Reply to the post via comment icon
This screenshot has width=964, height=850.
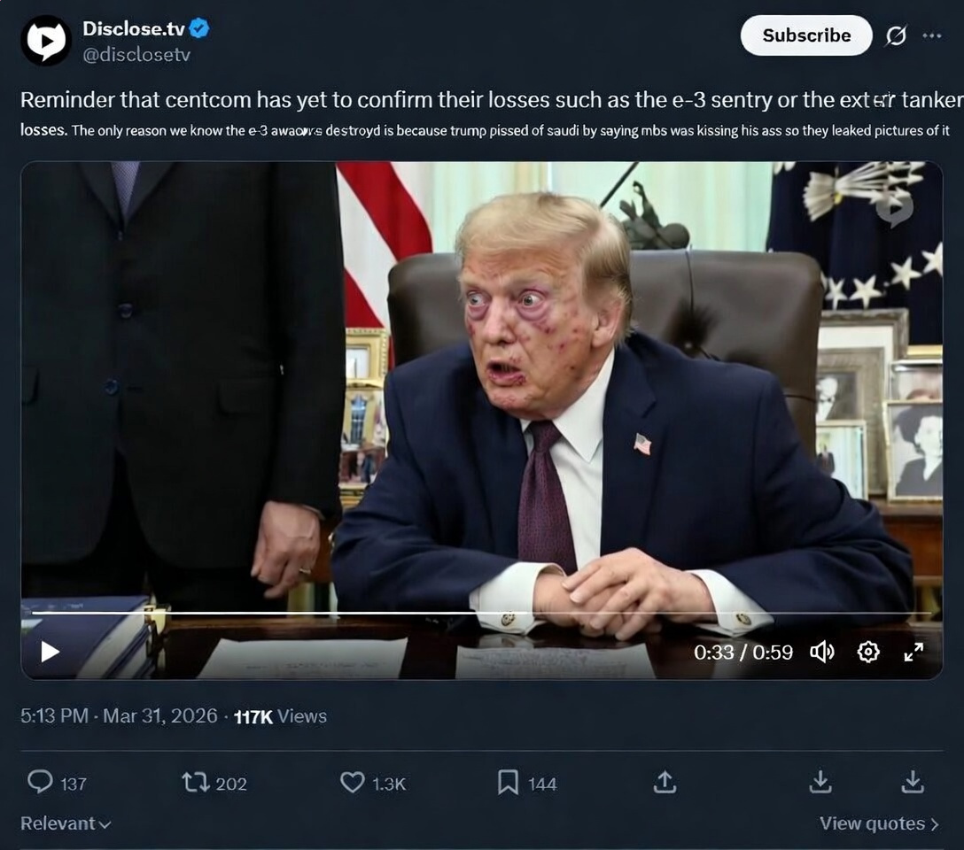[x=41, y=782]
